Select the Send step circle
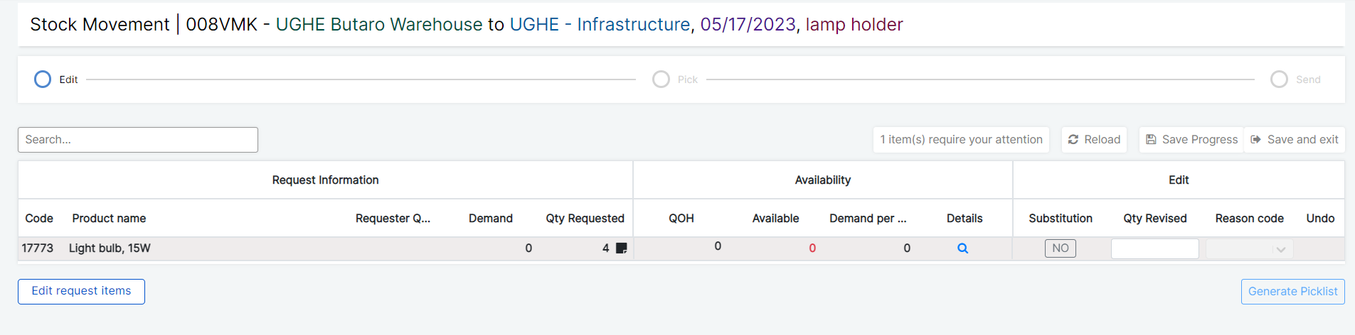 pos(1279,79)
